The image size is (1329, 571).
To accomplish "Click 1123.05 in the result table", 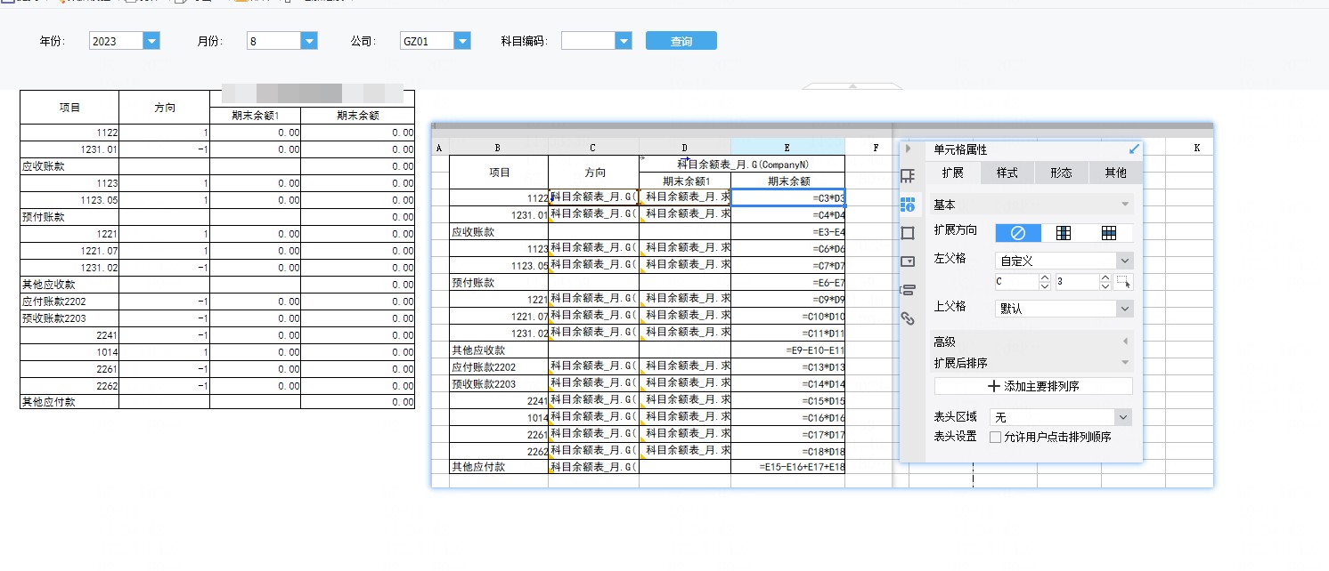I will click(69, 200).
